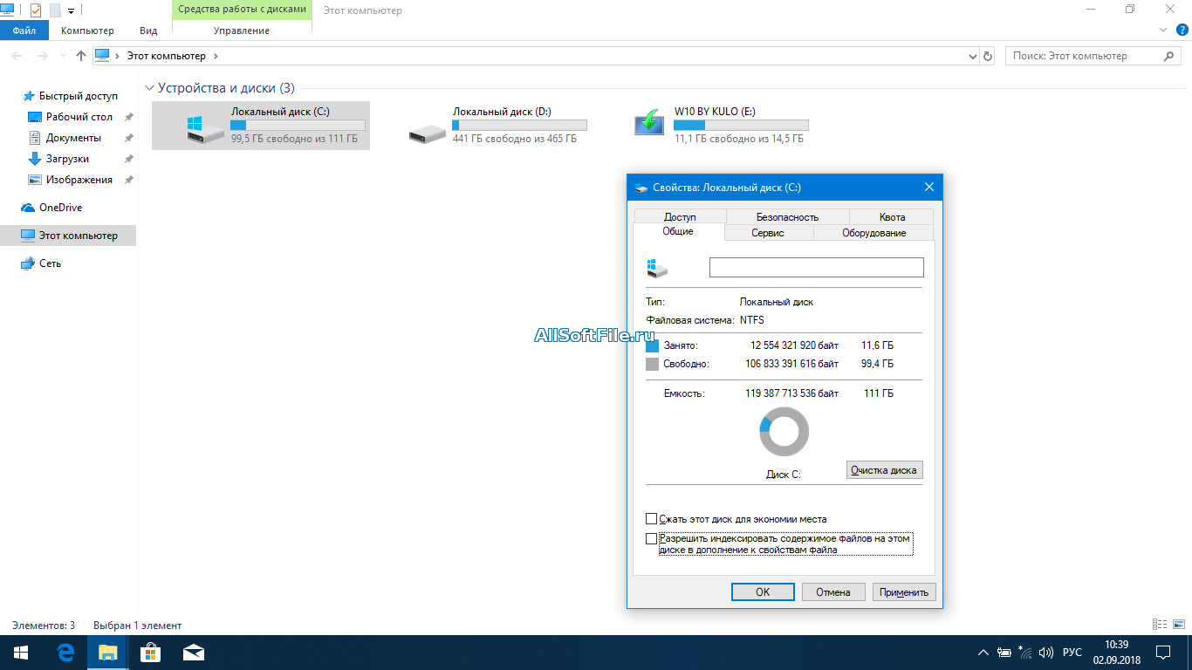The height and width of the screenshot is (670, 1192).
Task: Click the Microsoft Edge taskbar icon
Action: tap(65, 653)
